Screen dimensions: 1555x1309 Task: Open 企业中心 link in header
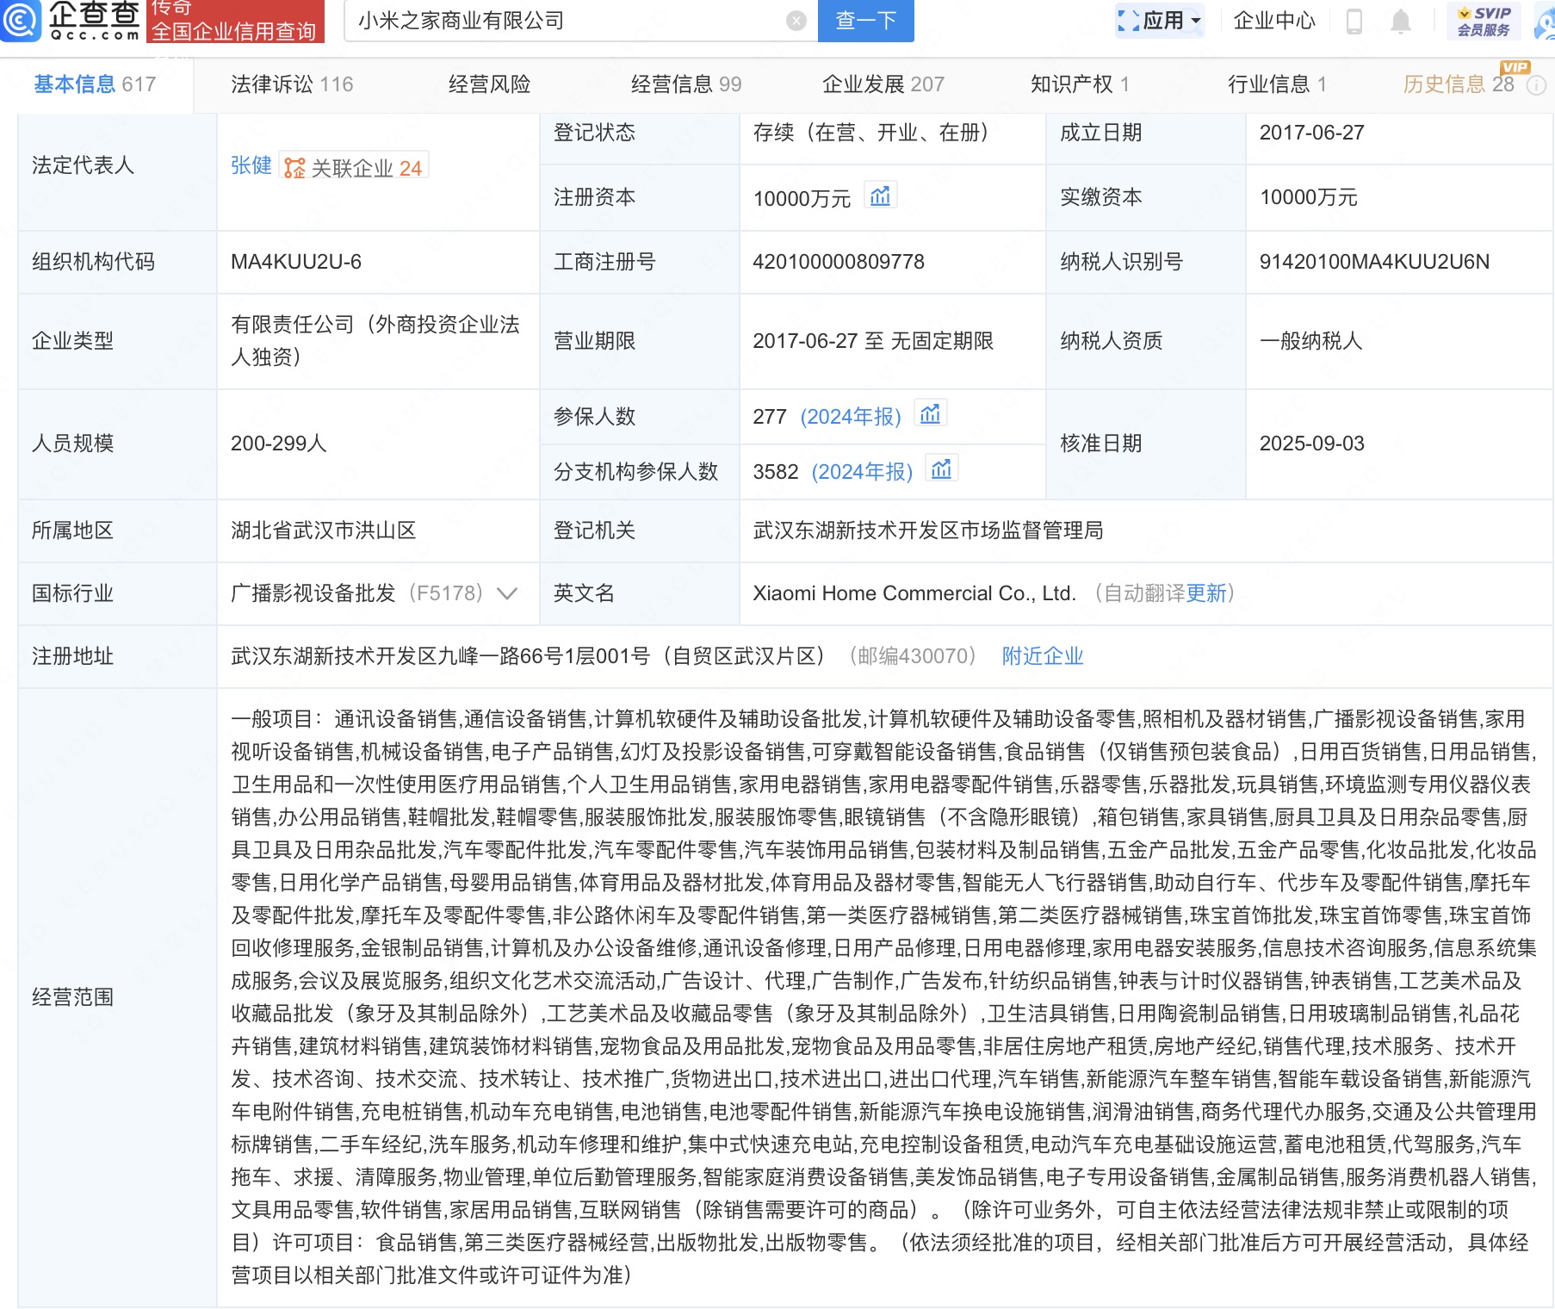(x=1274, y=21)
